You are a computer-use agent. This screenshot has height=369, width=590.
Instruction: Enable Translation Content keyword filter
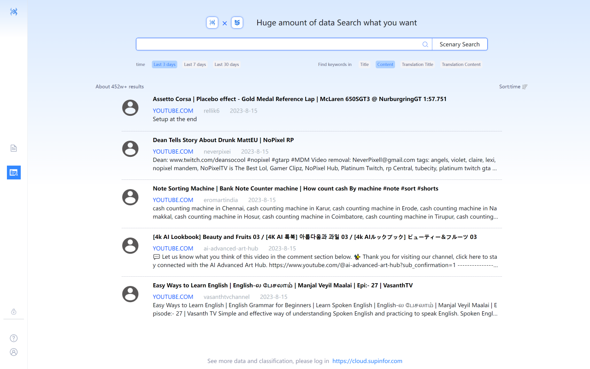pyautogui.click(x=461, y=64)
